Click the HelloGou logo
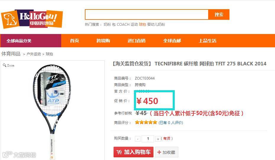275x160 pixels. click(x=32, y=19)
